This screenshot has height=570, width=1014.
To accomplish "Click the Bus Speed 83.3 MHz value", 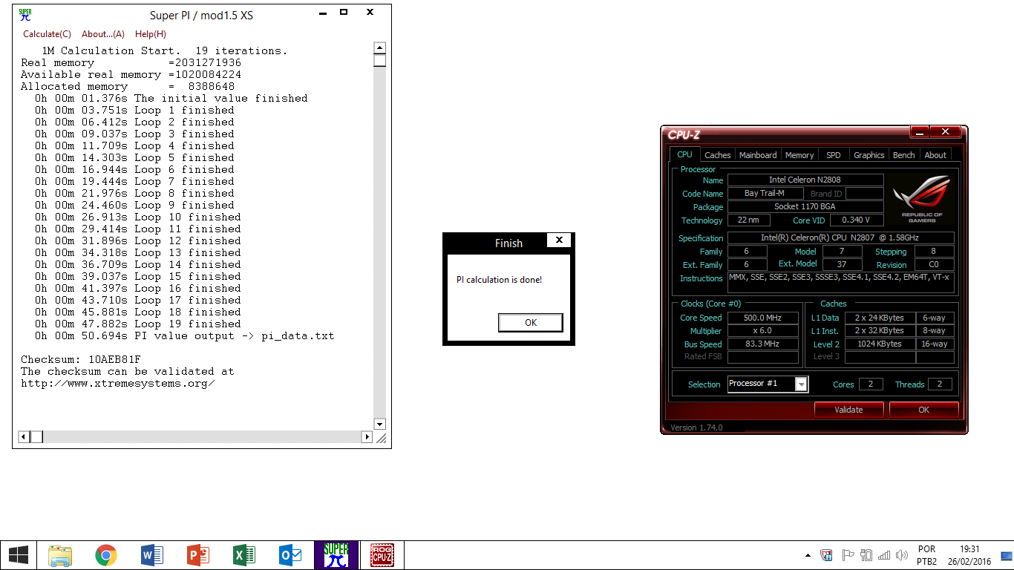I will [762, 344].
